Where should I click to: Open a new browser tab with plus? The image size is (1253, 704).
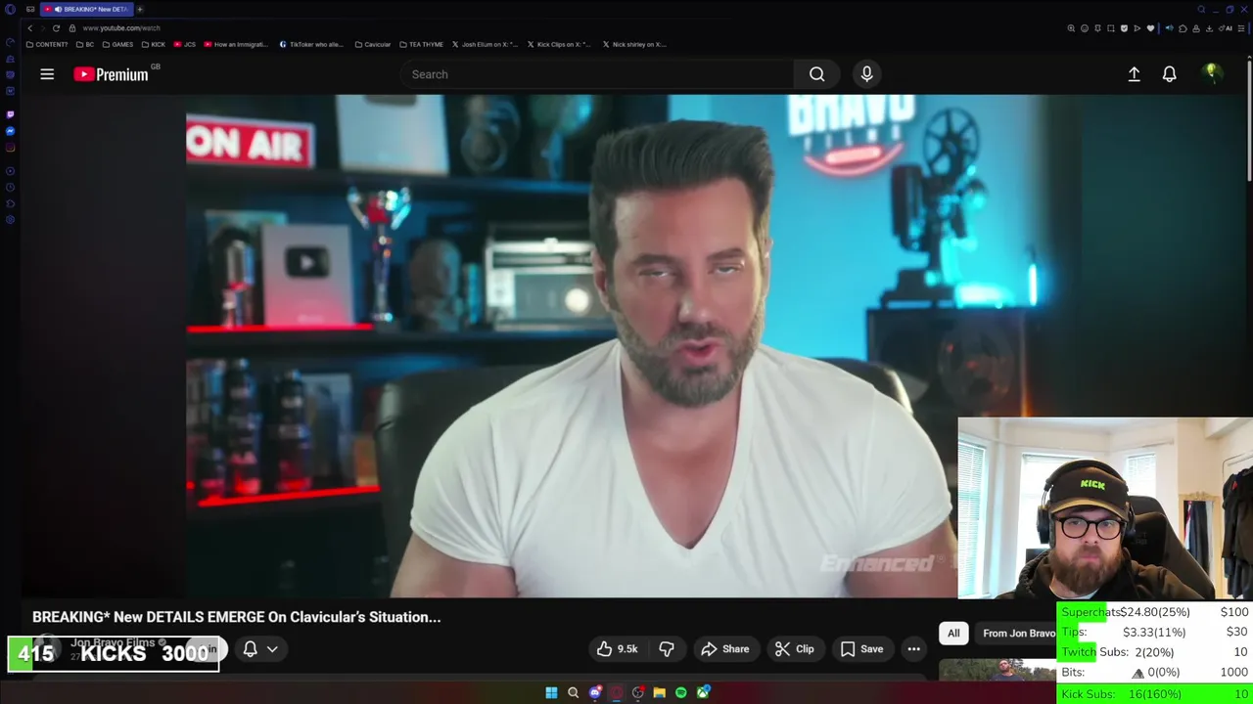139,9
